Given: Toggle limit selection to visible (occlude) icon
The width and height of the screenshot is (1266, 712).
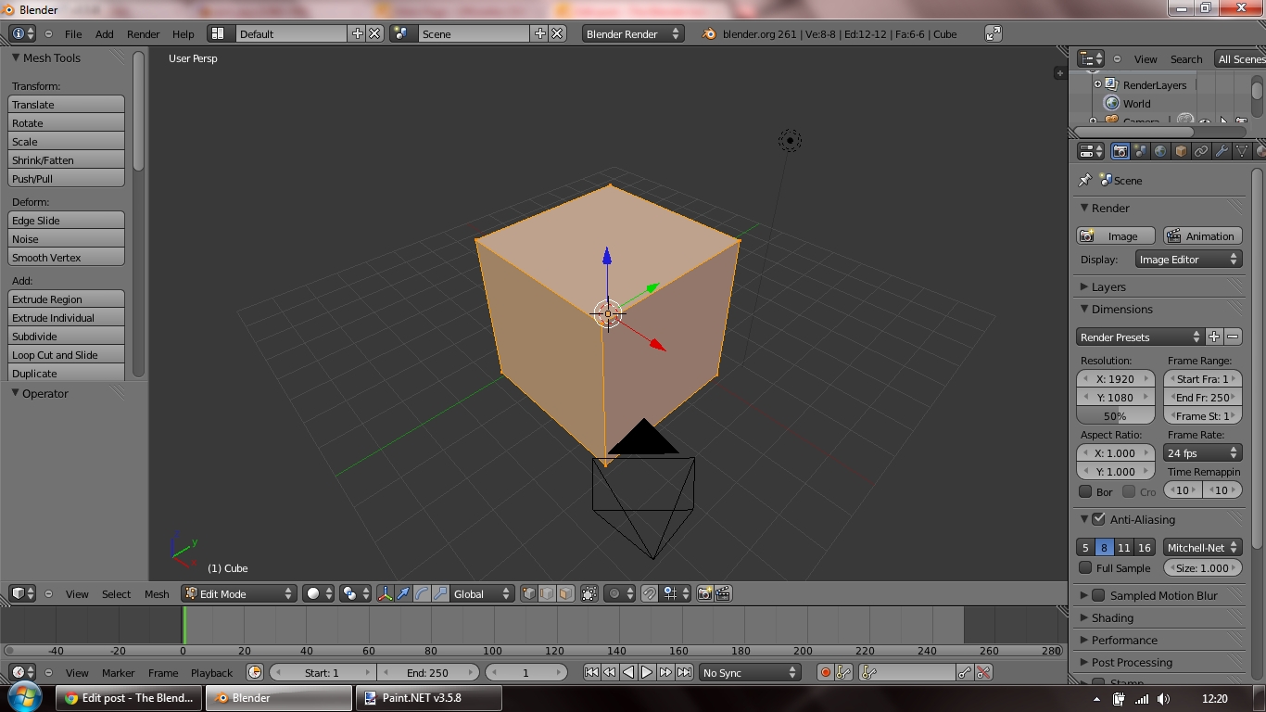Looking at the screenshot, I should pos(588,593).
